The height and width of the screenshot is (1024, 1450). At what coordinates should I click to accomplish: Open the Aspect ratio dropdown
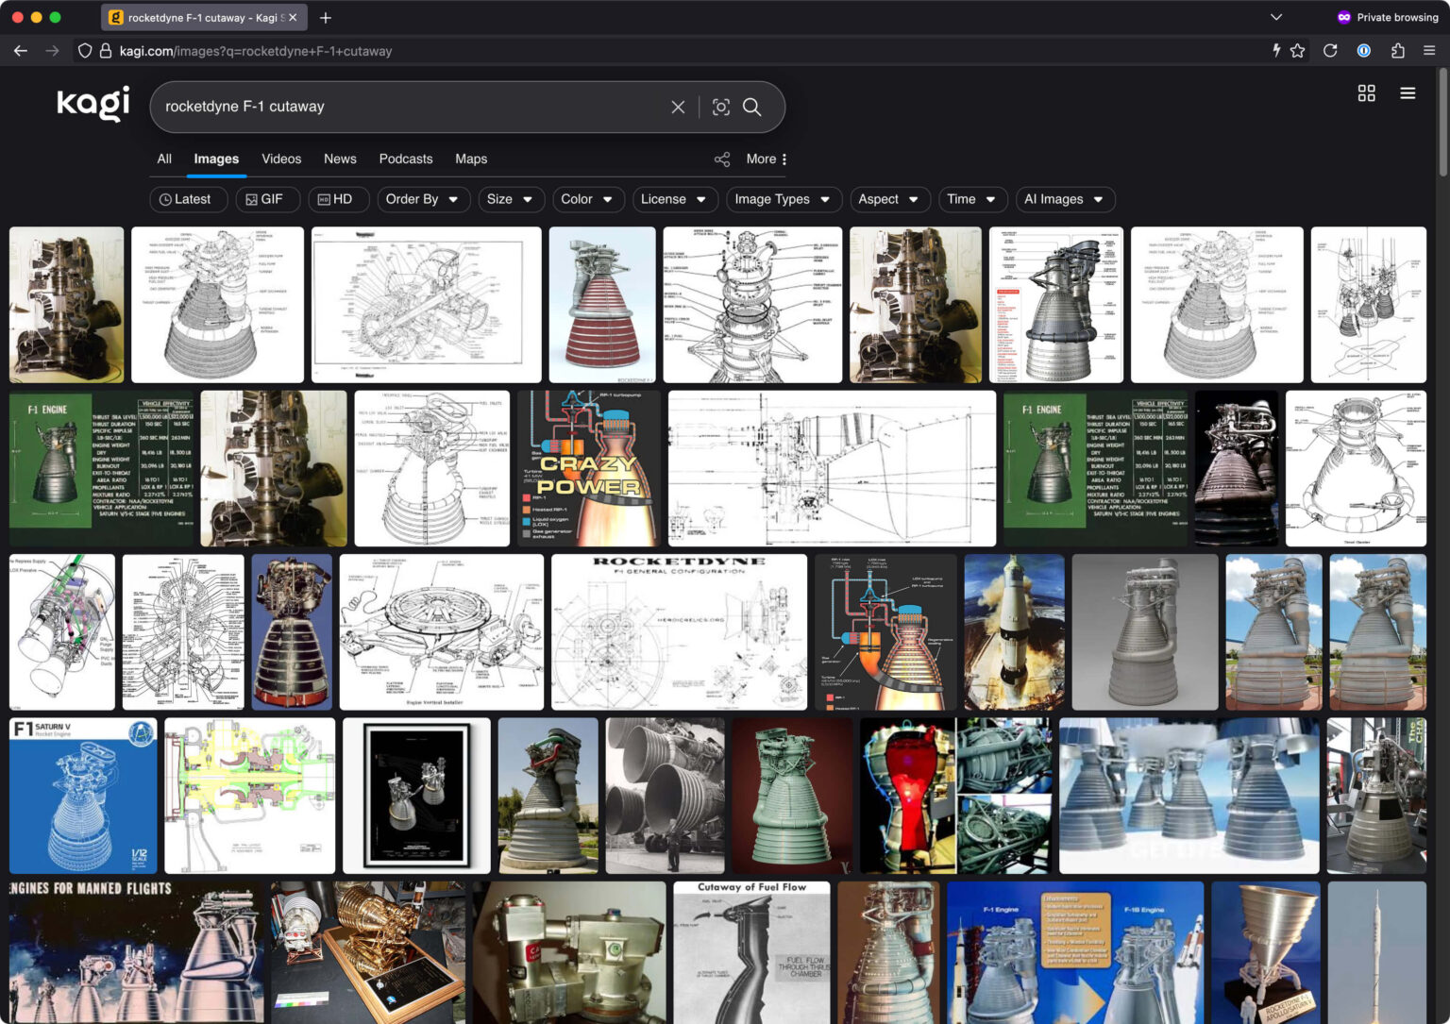click(x=888, y=199)
